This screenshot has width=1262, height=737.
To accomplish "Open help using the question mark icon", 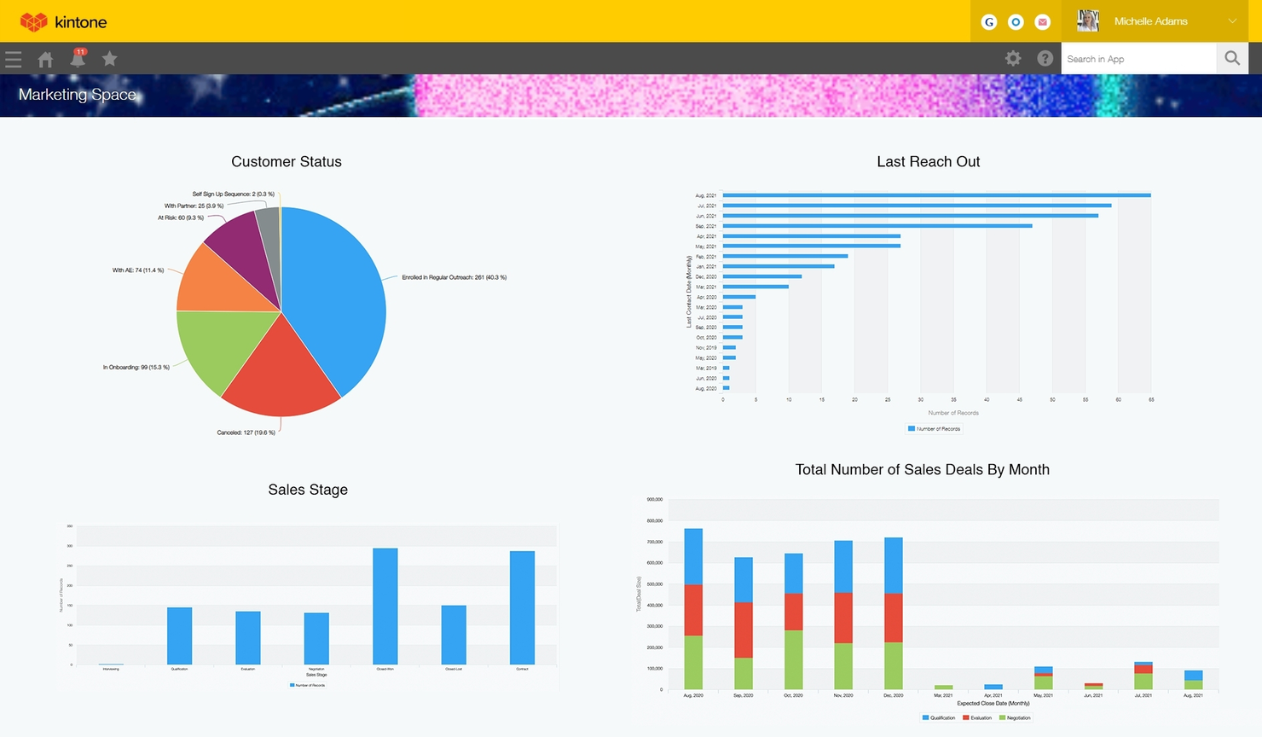I will tap(1045, 58).
